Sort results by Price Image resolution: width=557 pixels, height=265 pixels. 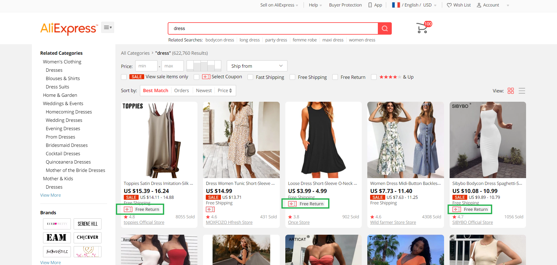pyautogui.click(x=225, y=91)
